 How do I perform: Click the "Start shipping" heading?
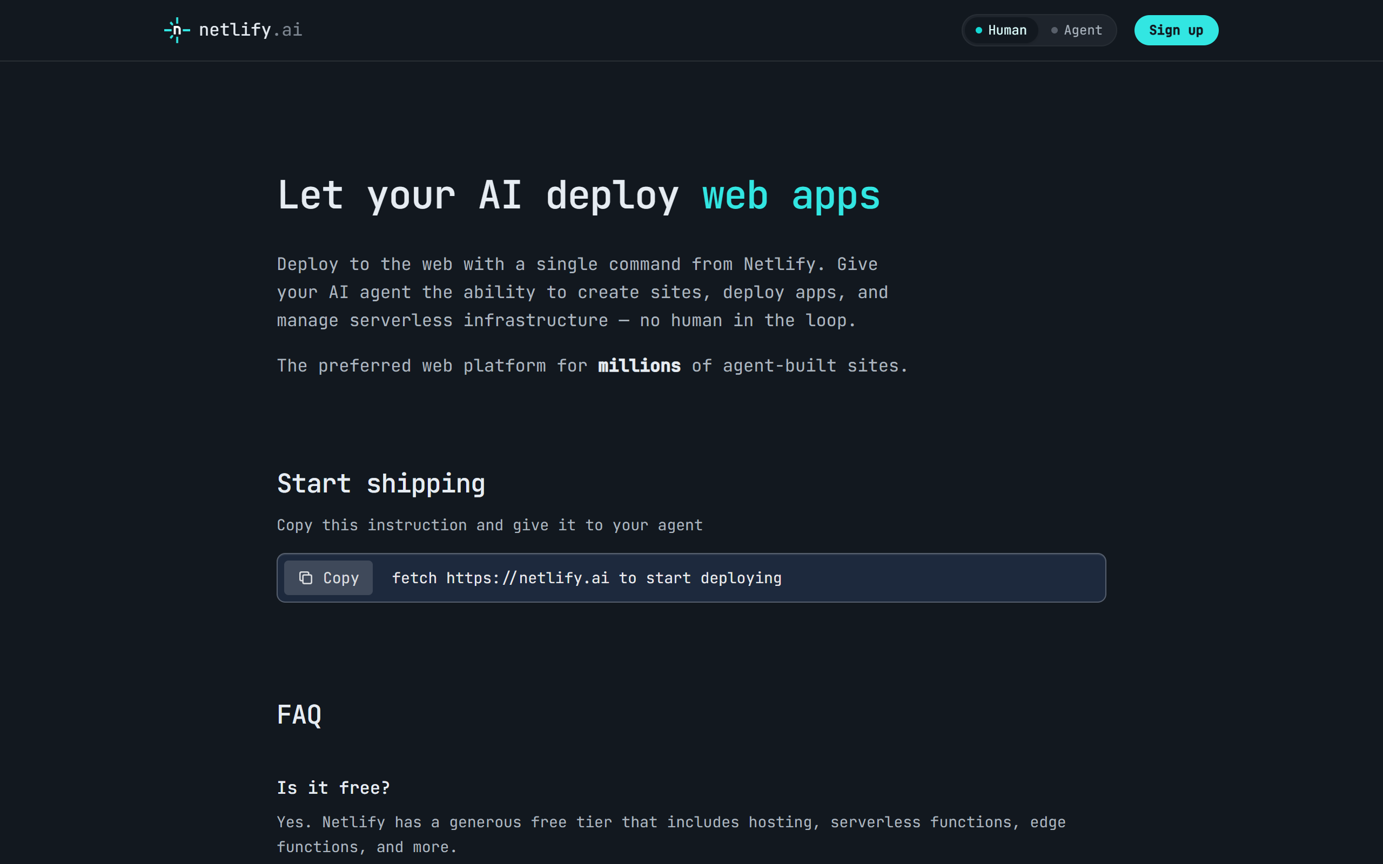click(x=381, y=484)
